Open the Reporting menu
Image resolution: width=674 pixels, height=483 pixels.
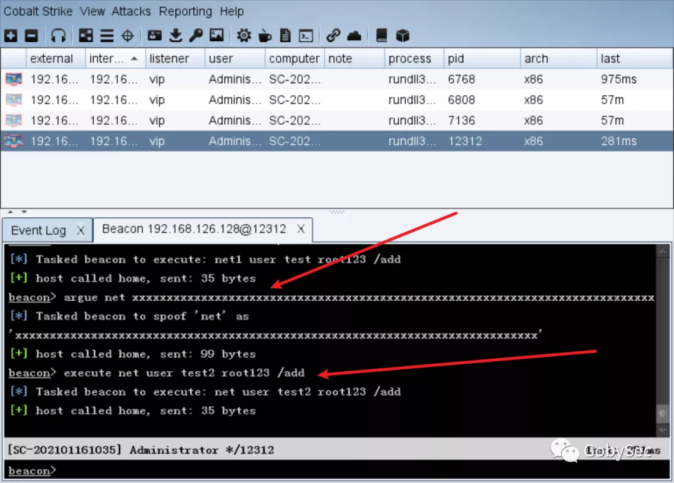point(185,11)
